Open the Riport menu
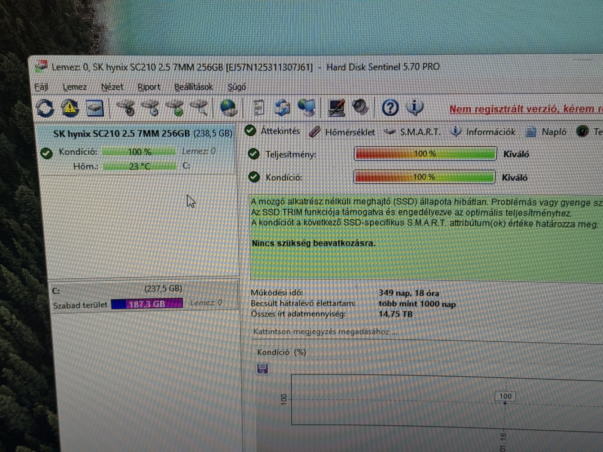The width and height of the screenshot is (603, 452). 149,87
